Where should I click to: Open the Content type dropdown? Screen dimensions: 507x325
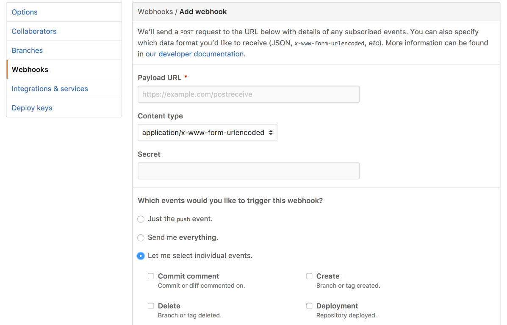pos(207,132)
